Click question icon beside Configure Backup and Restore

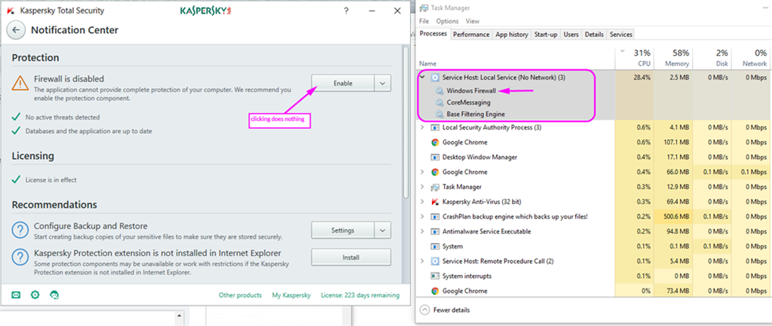(20, 230)
